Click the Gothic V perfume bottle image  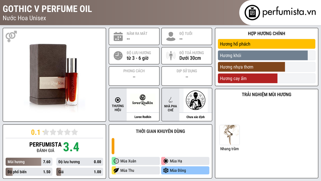[x=54, y=74]
